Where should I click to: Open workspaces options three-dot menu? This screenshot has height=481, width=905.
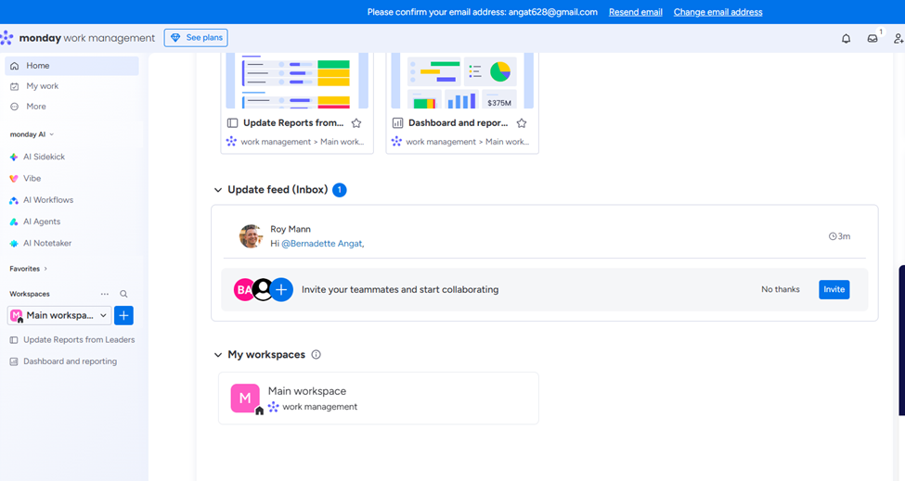pos(105,294)
